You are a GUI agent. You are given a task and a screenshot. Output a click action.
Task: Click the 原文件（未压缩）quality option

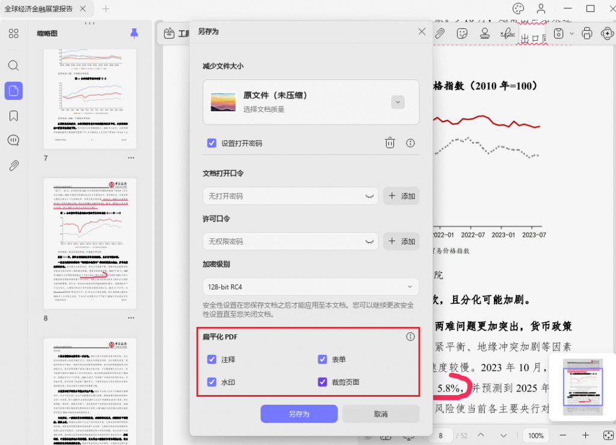[311, 102]
